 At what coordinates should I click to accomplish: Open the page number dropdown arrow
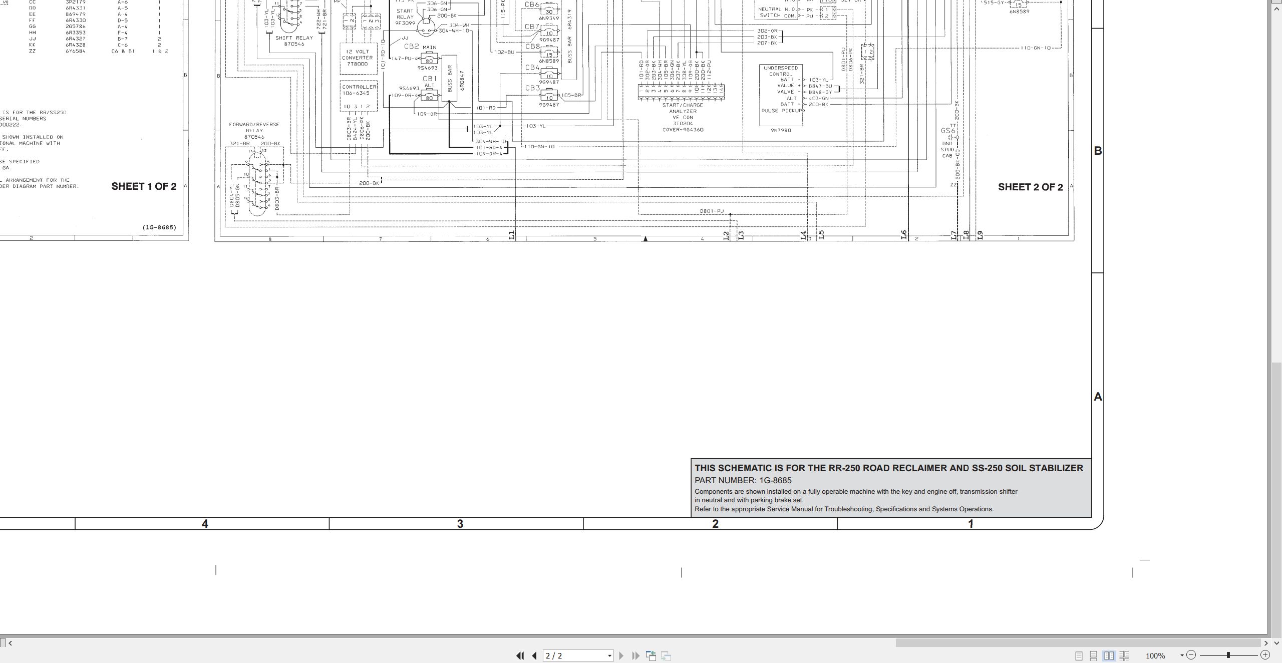tap(609, 656)
